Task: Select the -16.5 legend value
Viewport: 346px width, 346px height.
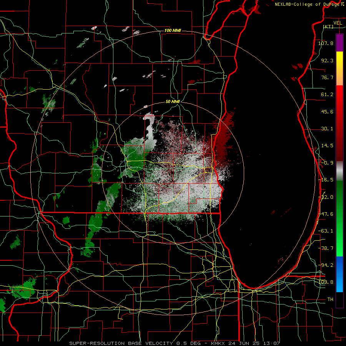Action: coord(326,180)
